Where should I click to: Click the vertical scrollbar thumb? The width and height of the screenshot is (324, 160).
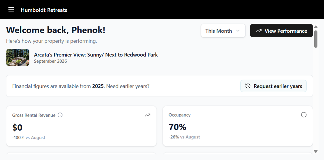tap(316, 39)
